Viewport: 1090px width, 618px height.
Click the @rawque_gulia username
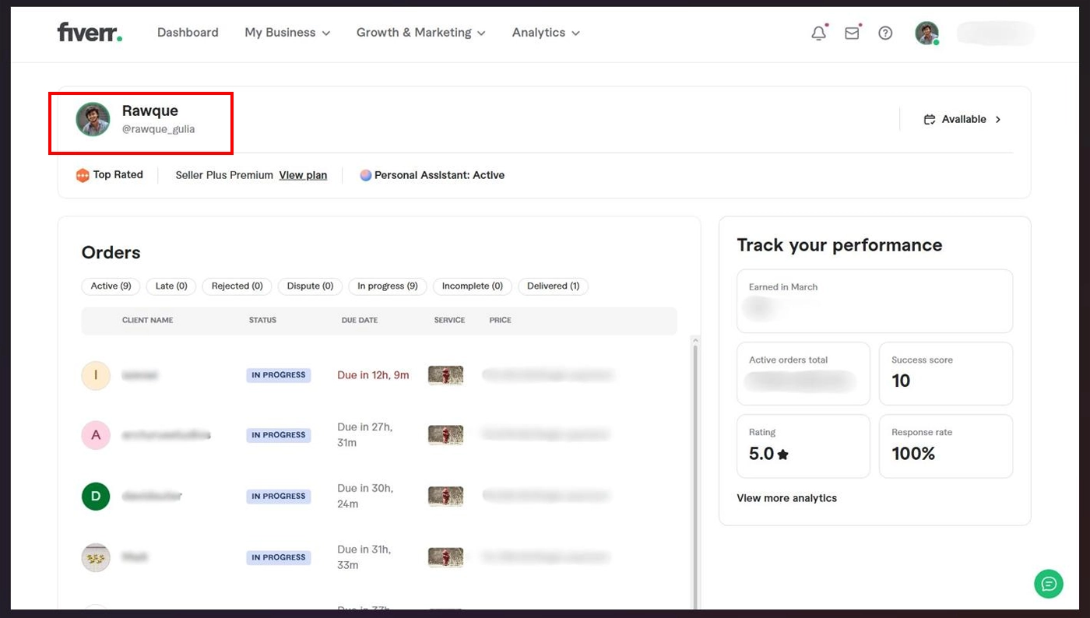(158, 129)
